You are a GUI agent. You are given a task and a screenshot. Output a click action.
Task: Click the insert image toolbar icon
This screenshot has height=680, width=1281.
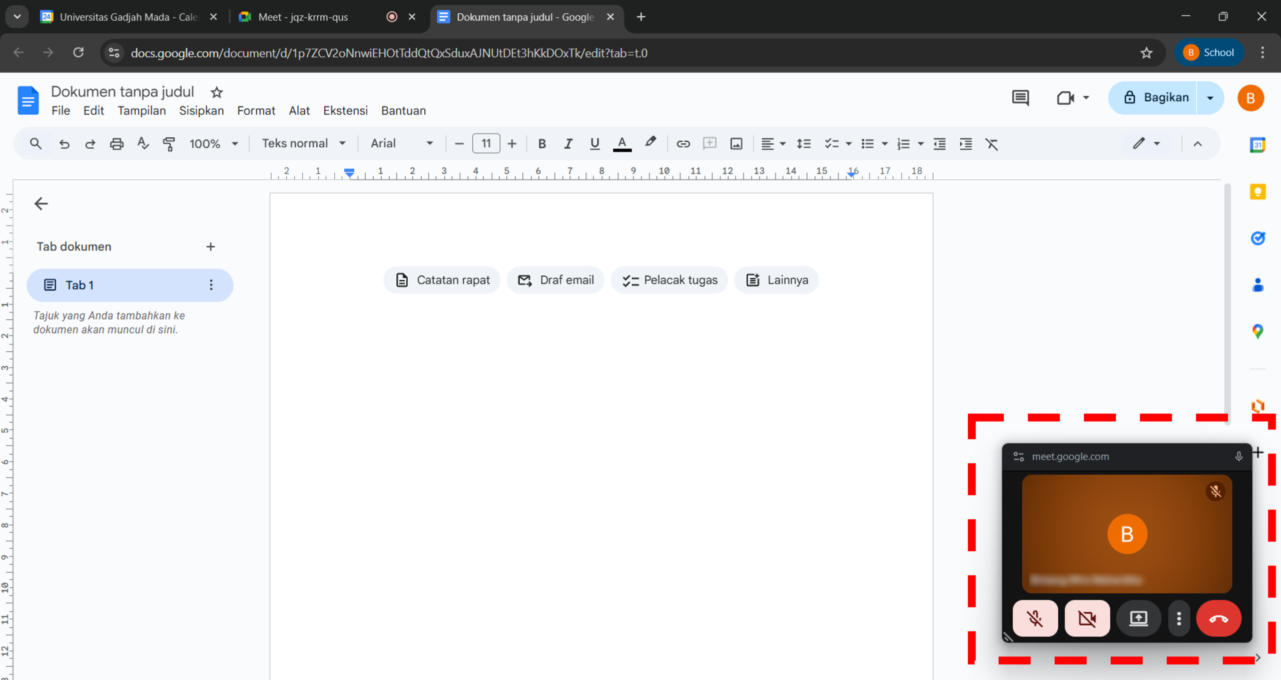coord(736,144)
